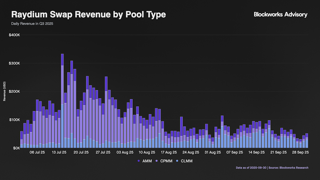The width and height of the screenshot is (320, 180).
Task: Click the Source: Blockworks Research text
Action: pyautogui.click(x=289, y=168)
